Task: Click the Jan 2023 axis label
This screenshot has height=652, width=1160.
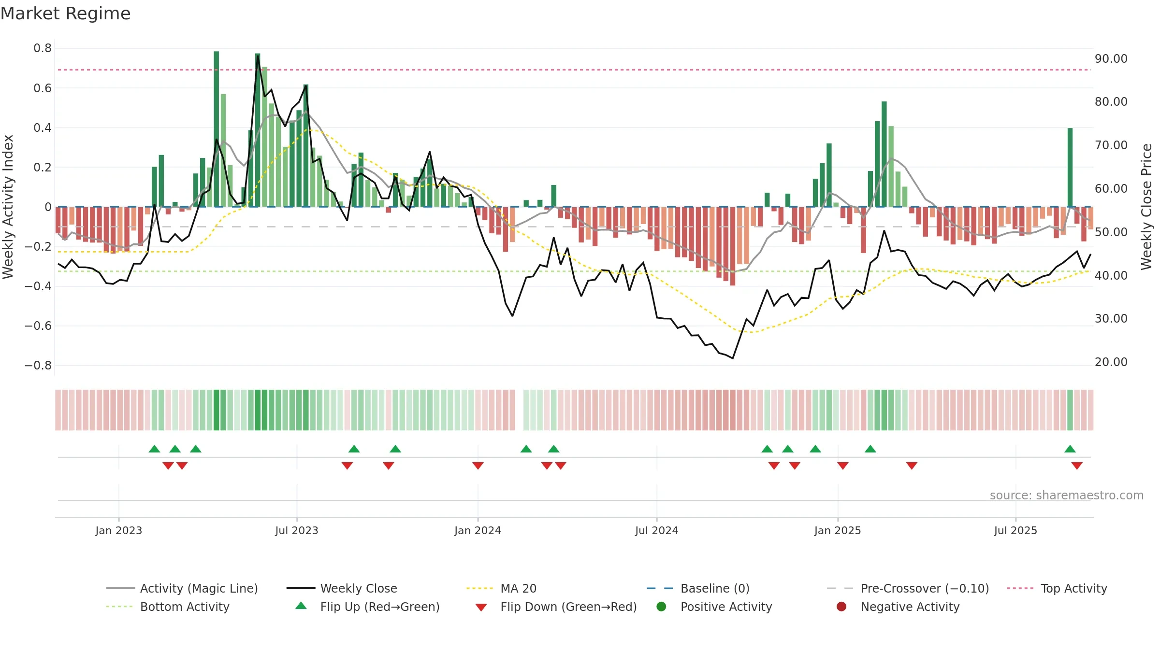Action: 119,530
